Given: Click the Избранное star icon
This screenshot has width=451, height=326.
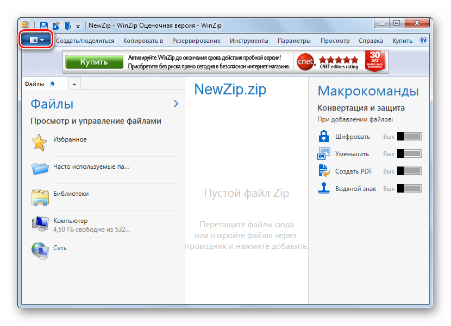Looking at the screenshot, I should (x=40, y=143).
